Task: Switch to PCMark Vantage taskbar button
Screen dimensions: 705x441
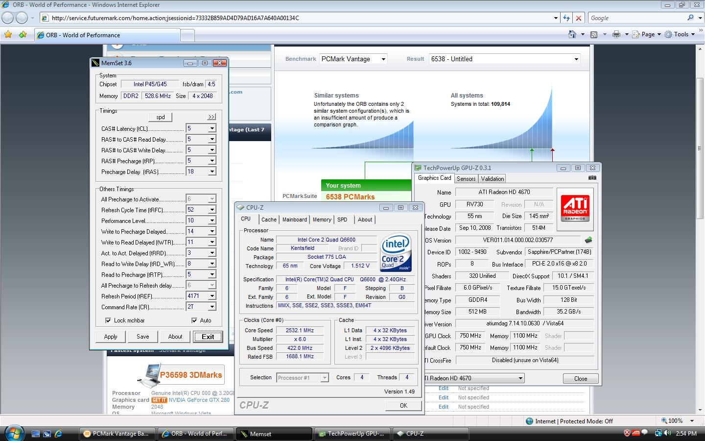Action: point(117,434)
